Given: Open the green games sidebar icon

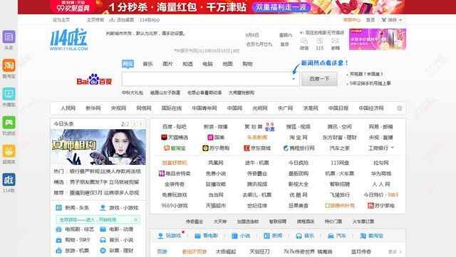Looking at the screenshot, I should 9,123.
